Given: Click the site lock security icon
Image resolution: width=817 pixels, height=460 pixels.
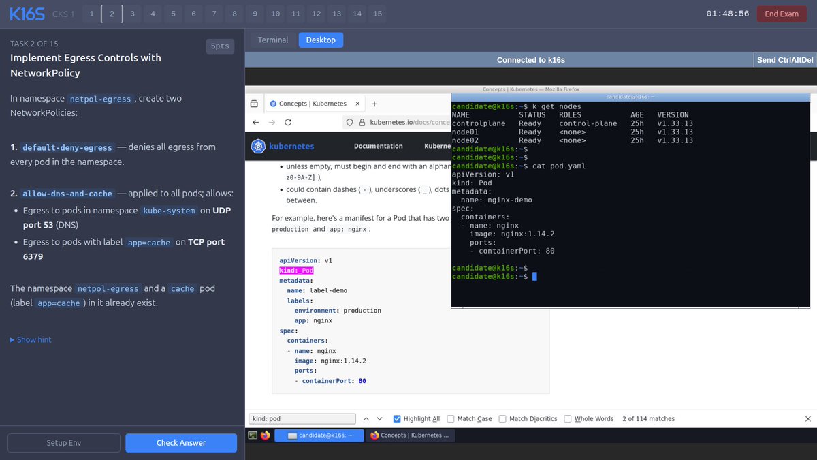Looking at the screenshot, I should (362, 122).
